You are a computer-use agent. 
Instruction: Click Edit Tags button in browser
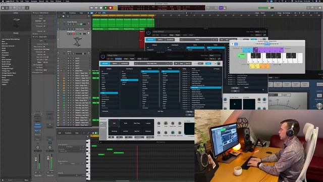[189, 112]
